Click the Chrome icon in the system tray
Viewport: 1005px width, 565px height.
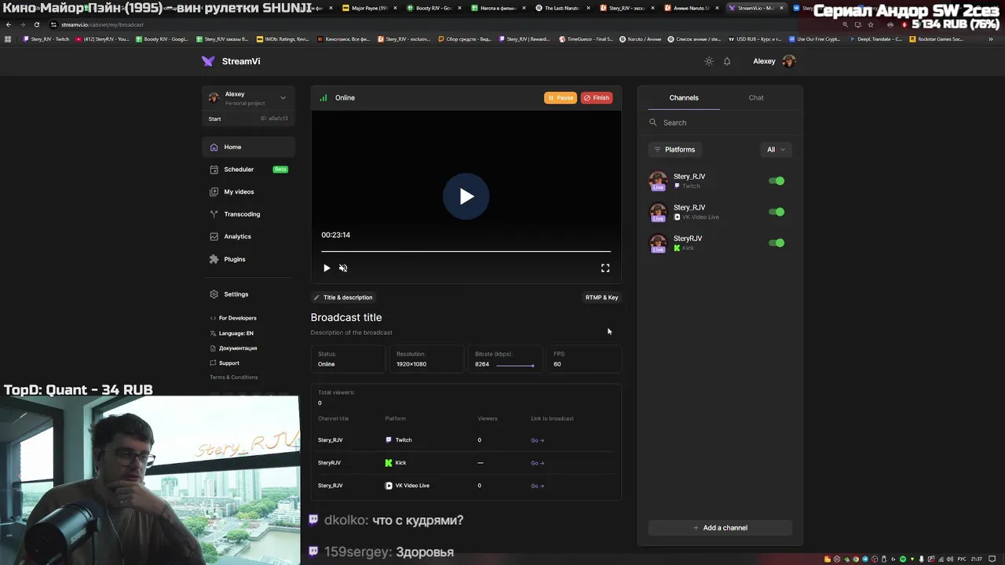click(x=856, y=559)
